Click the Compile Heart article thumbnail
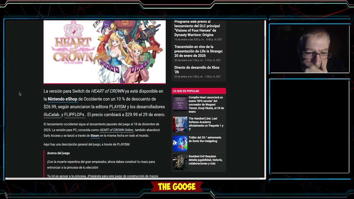The image size is (354, 199). click(x=180, y=103)
